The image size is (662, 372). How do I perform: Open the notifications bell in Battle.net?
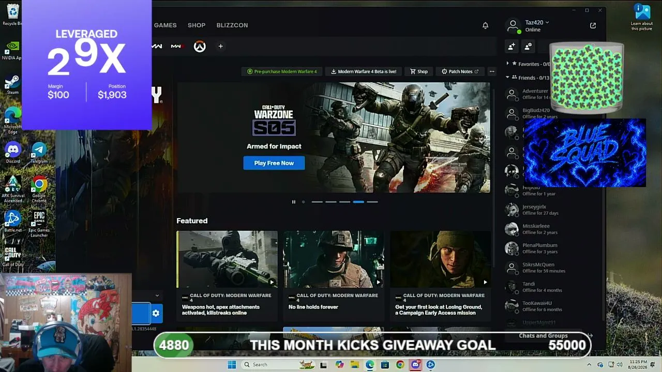[x=485, y=25]
